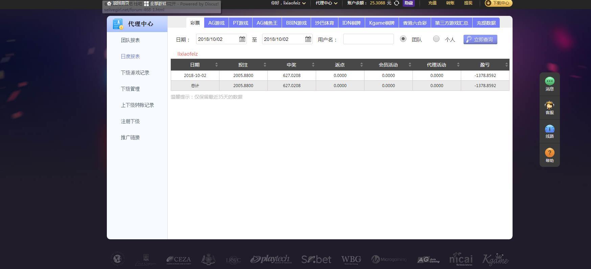Switch to the 彩票 tab
Viewport: 591px width, 269px height.
195,23
